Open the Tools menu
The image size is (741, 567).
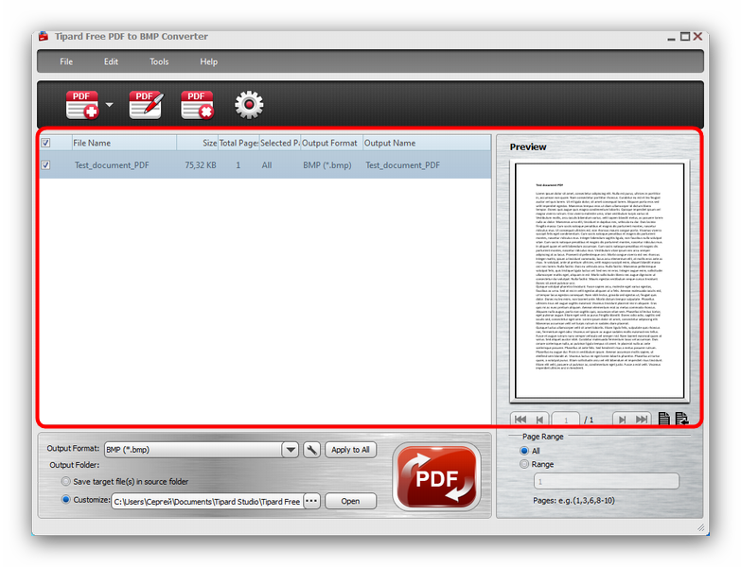click(159, 61)
